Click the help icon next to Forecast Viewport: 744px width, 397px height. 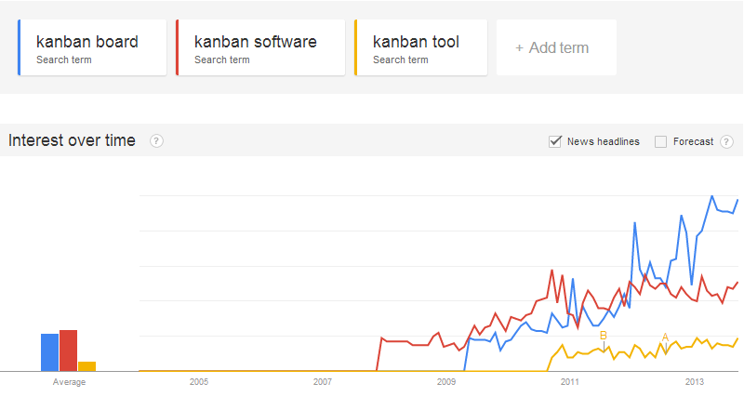coord(726,142)
